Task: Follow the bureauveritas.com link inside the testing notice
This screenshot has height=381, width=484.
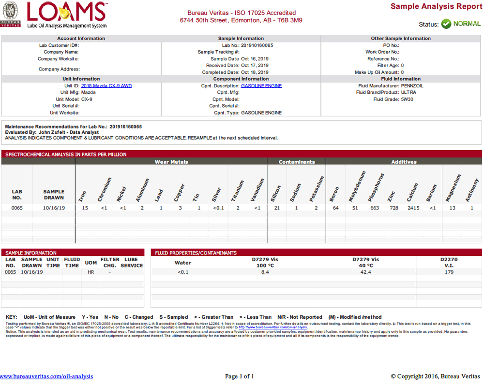Action: pyautogui.click(x=273, y=327)
